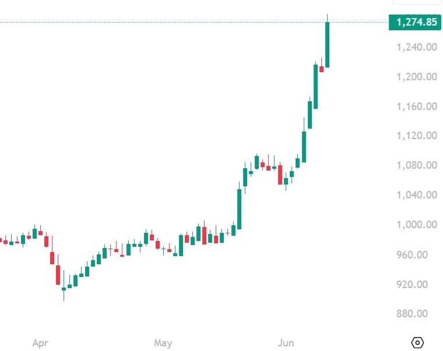Click the current price label 1,274.85

(x=415, y=22)
